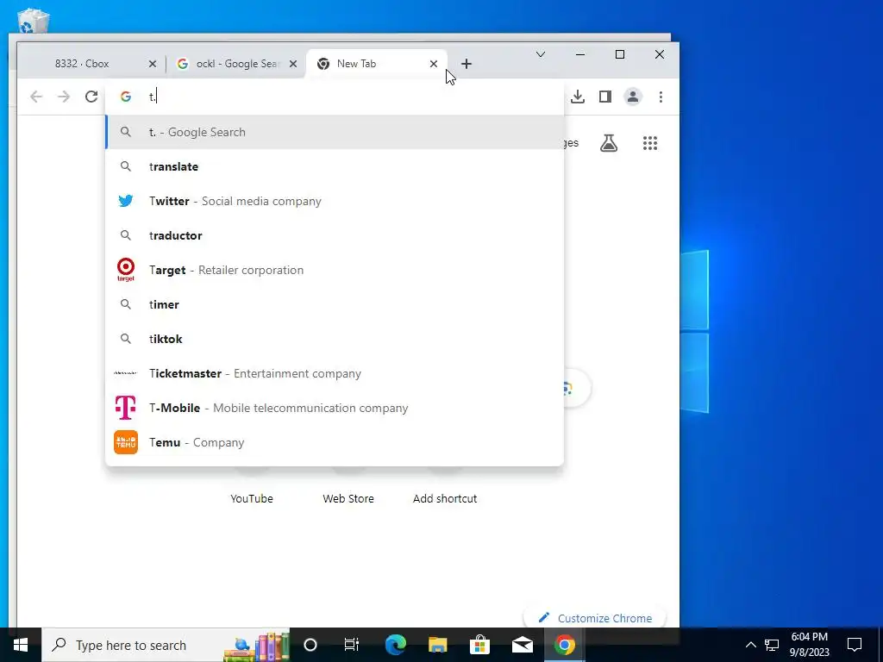Viewport: 883px width, 662px height.
Task: Open the Downloads icon in Chrome toolbar
Action: 577,97
